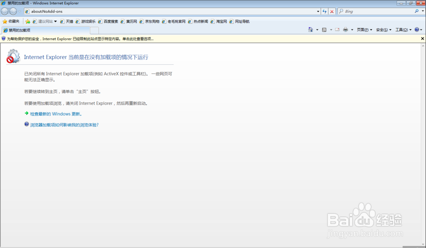The height and width of the screenshot is (248, 426).
Task: Open the 页面(P) menu
Action: 364,30
